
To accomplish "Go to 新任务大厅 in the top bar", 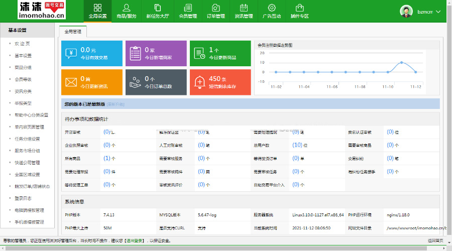I will [x=157, y=11].
